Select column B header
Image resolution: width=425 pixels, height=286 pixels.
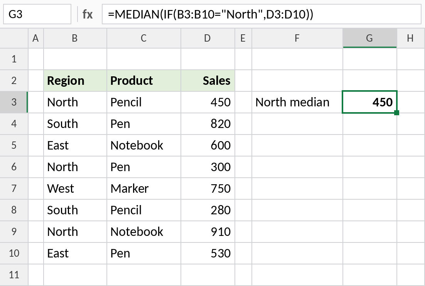coord(75,38)
